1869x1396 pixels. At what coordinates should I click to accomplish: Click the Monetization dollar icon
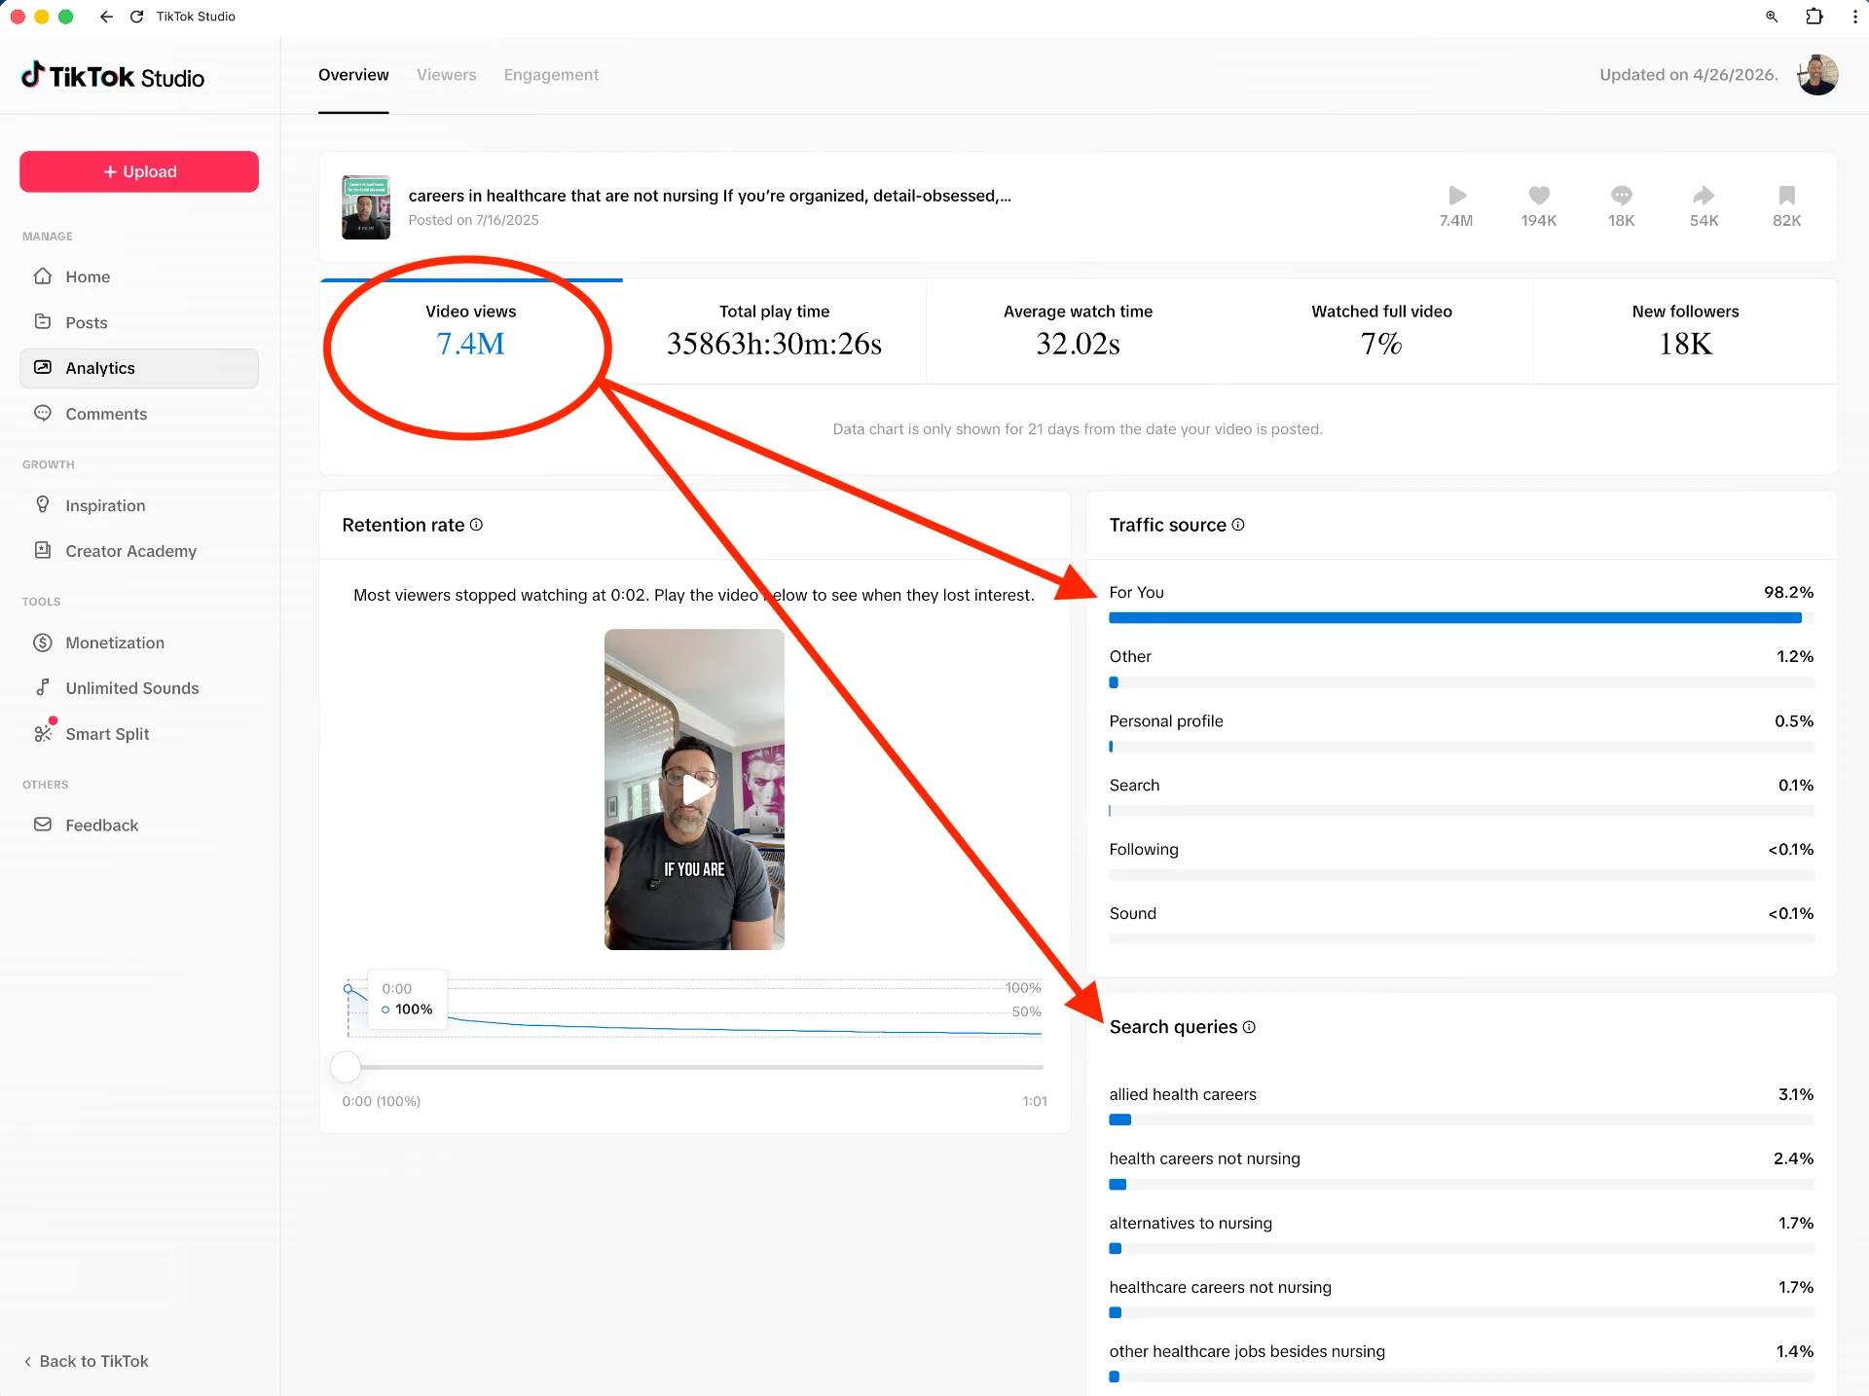43,643
